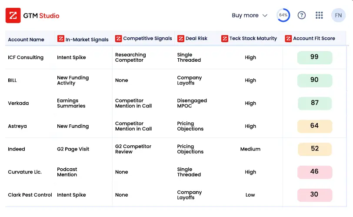The width and height of the screenshot is (353, 217).
Task: Click the icon beside Deal Risk header
Action: click(180, 39)
